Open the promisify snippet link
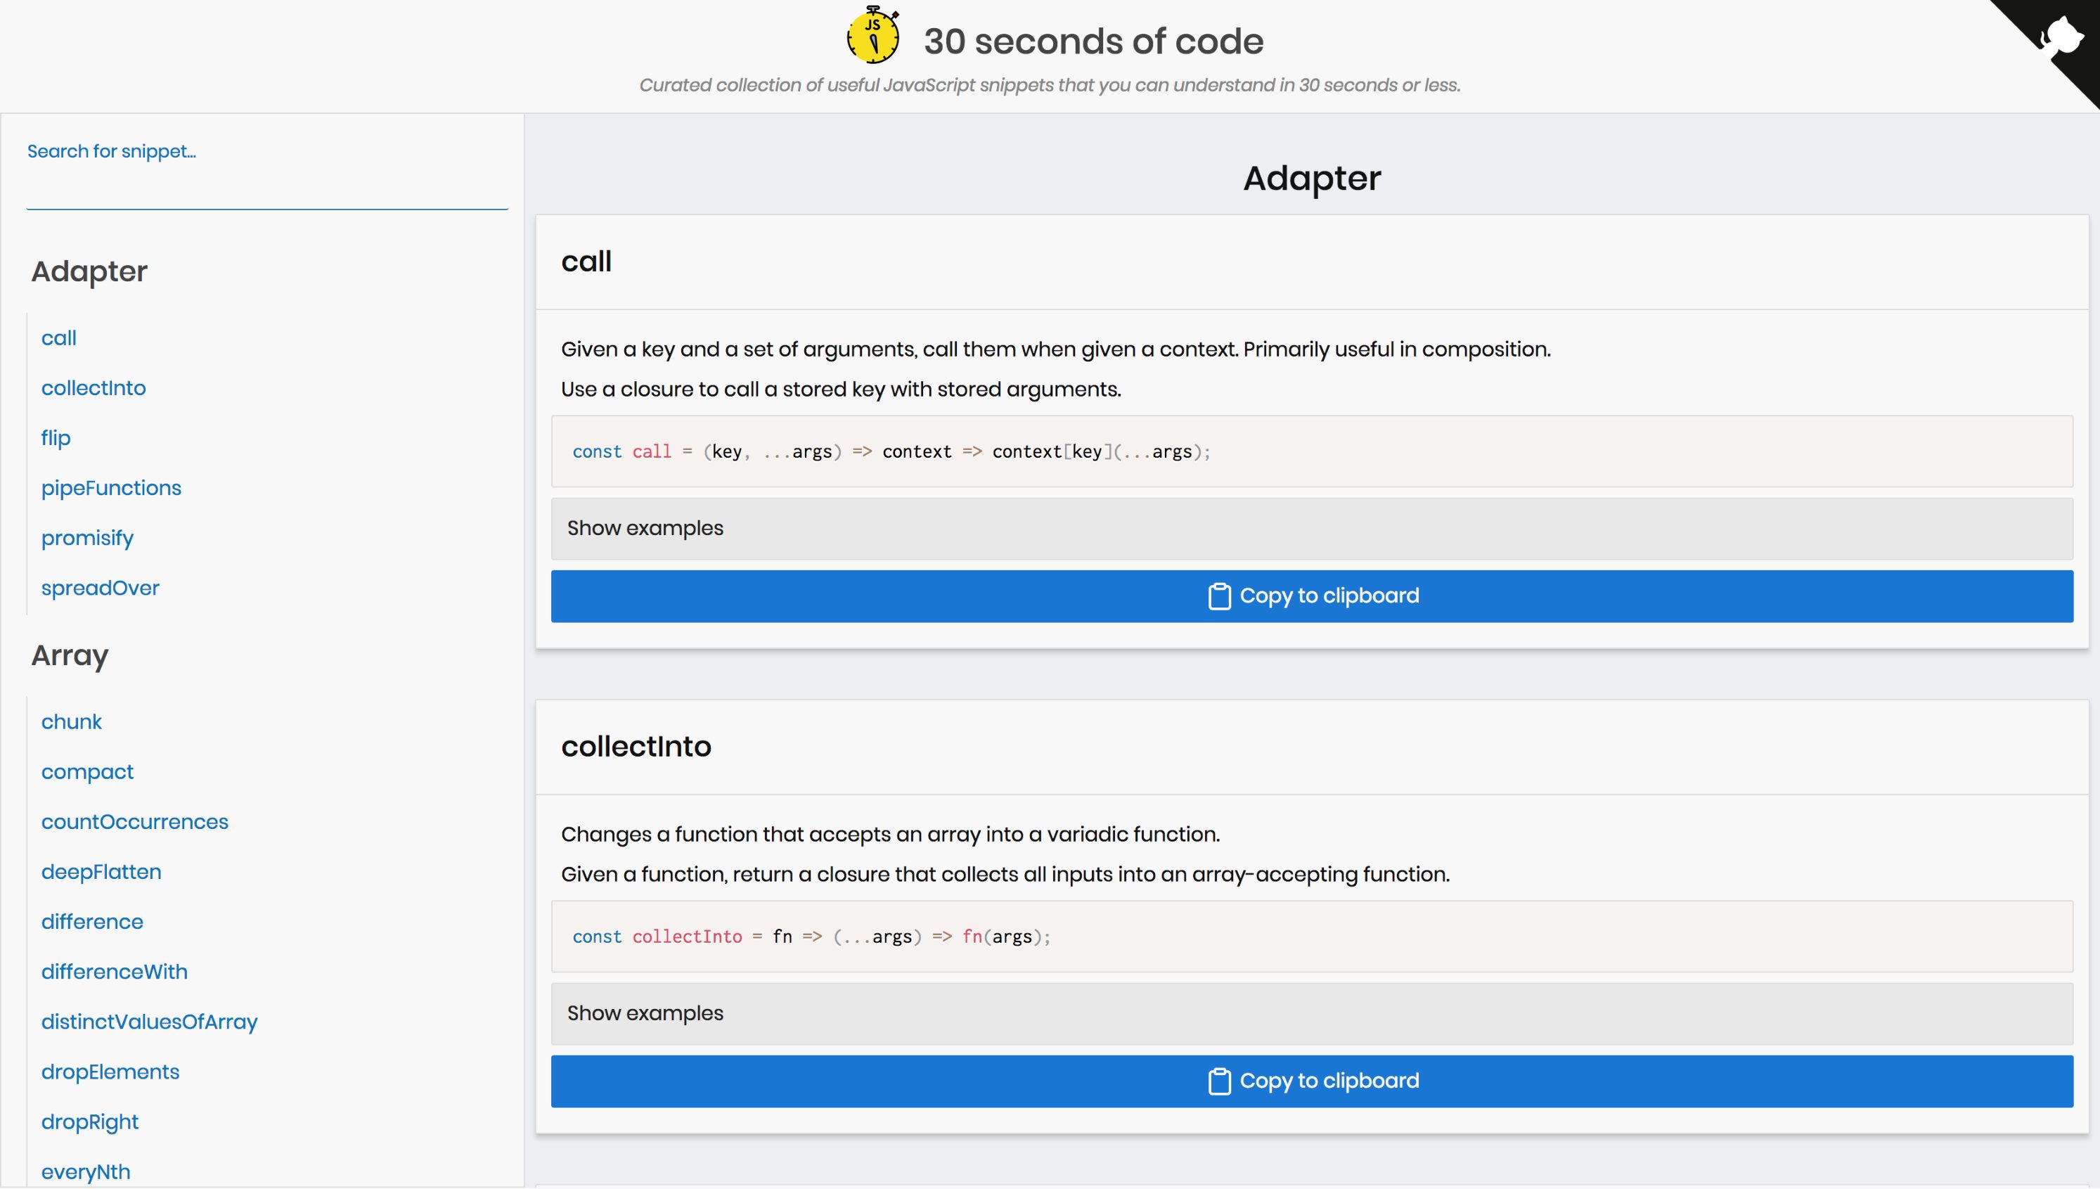This screenshot has width=2100, height=1189. [86, 537]
